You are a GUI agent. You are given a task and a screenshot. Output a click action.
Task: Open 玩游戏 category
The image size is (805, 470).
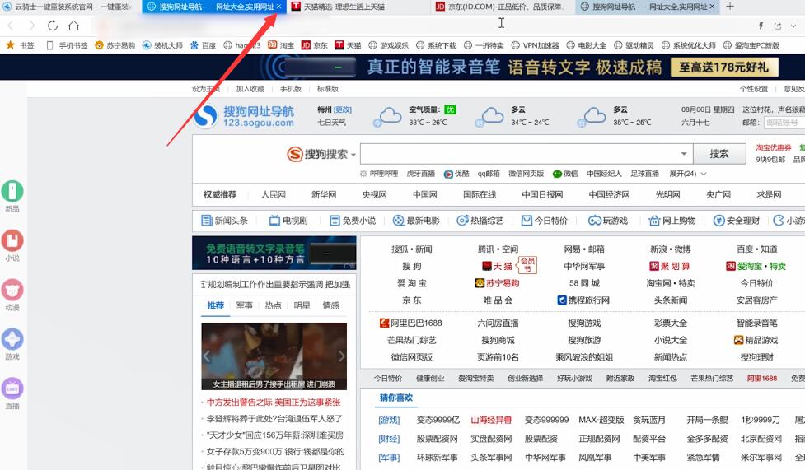pyautogui.click(x=608, y=221)
